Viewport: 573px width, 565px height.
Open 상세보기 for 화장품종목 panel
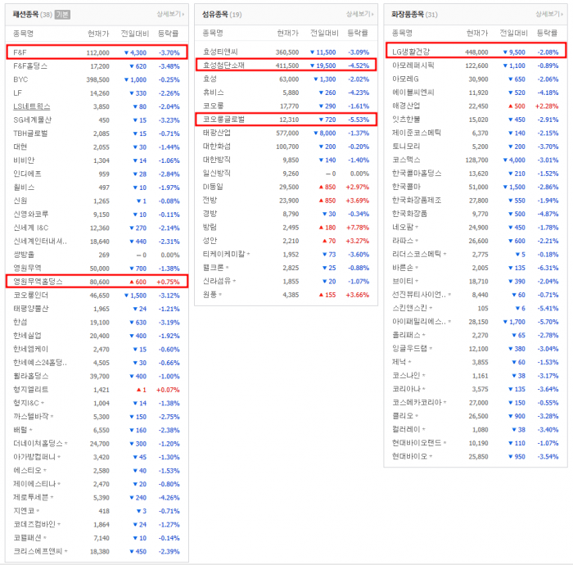pos(549,14)
